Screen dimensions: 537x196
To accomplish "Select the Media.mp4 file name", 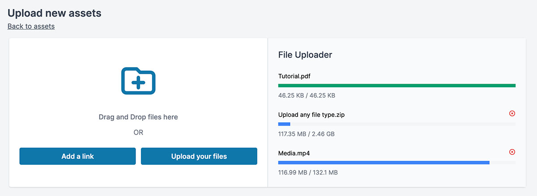I will pyautogui.click(x=294, y=153).
